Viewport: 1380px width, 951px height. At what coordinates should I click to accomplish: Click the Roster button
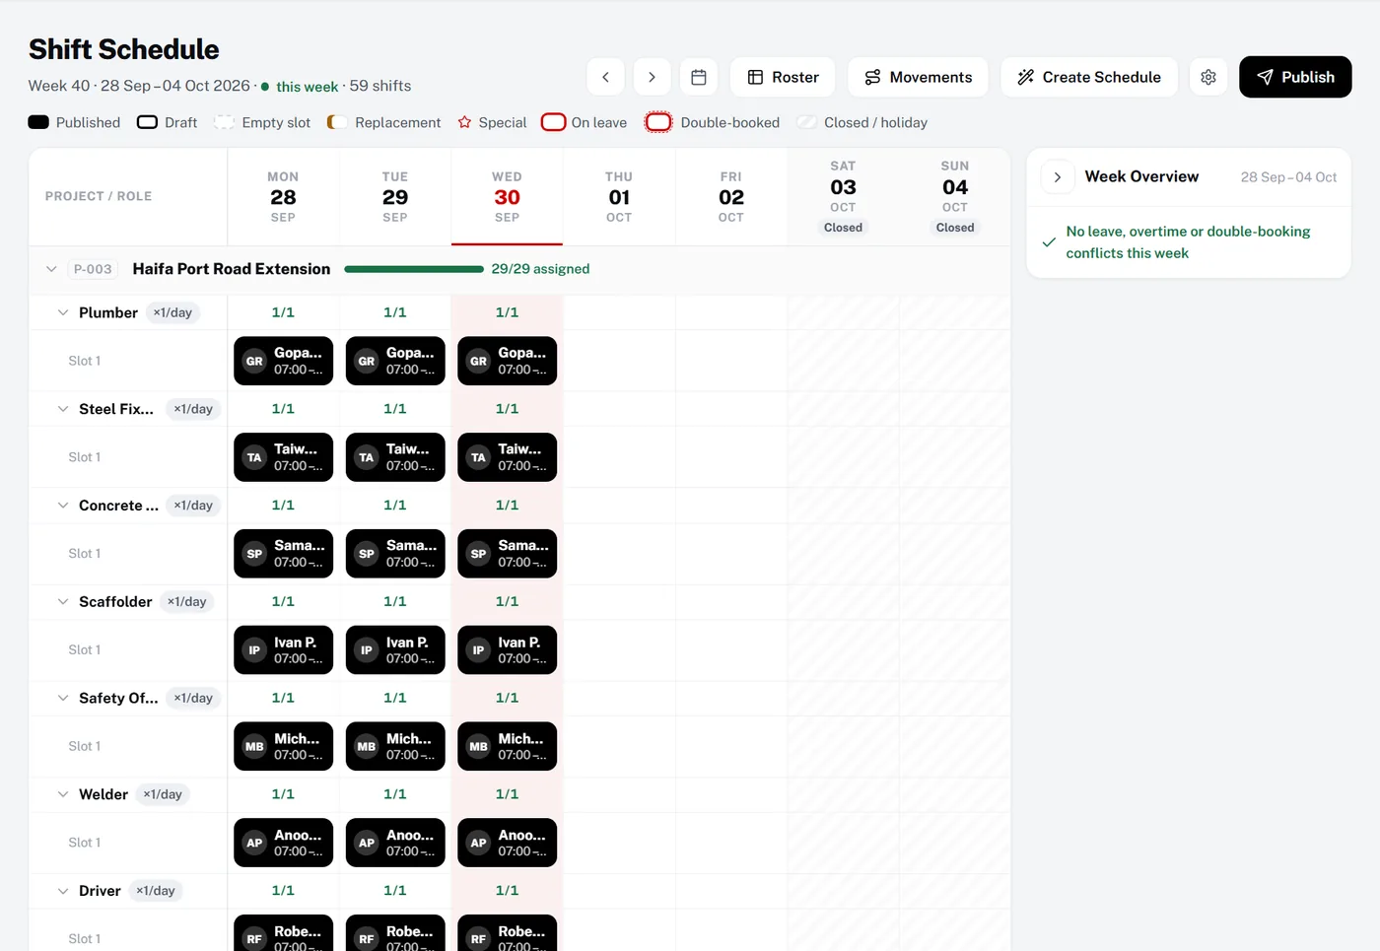783,77
